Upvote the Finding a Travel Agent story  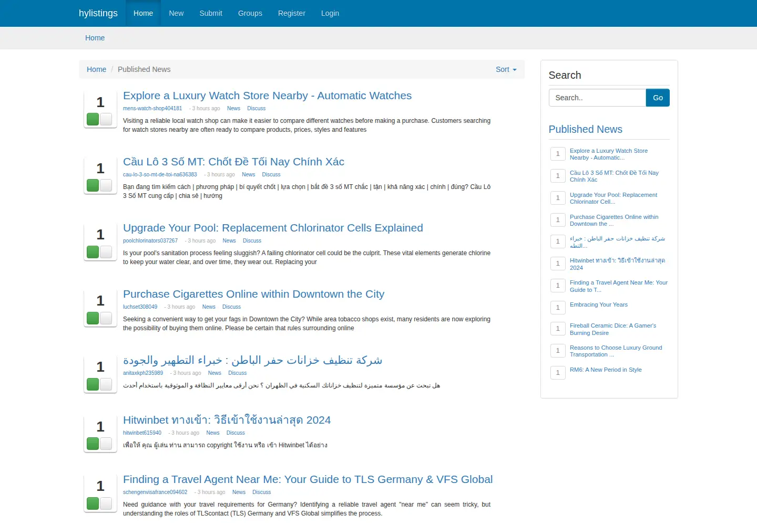(93, 503)
